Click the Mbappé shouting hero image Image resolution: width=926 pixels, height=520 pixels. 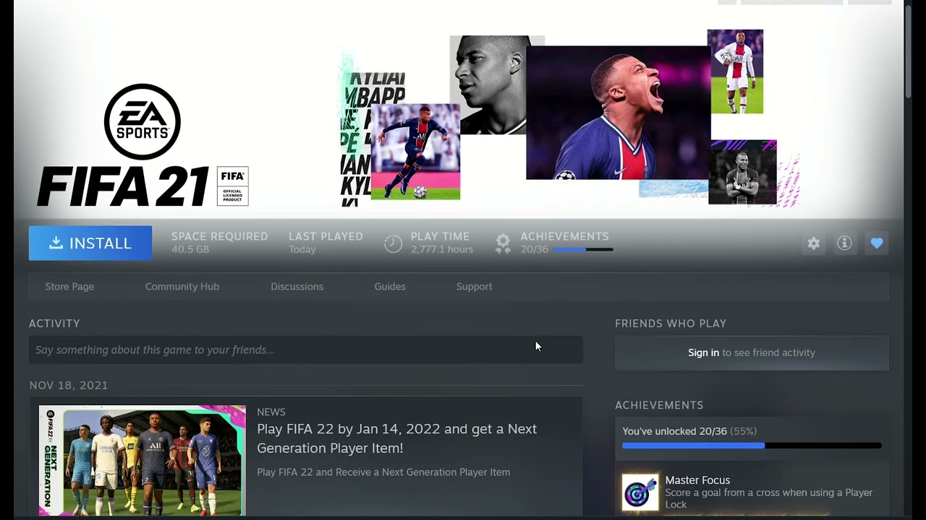tap(618, 113)
